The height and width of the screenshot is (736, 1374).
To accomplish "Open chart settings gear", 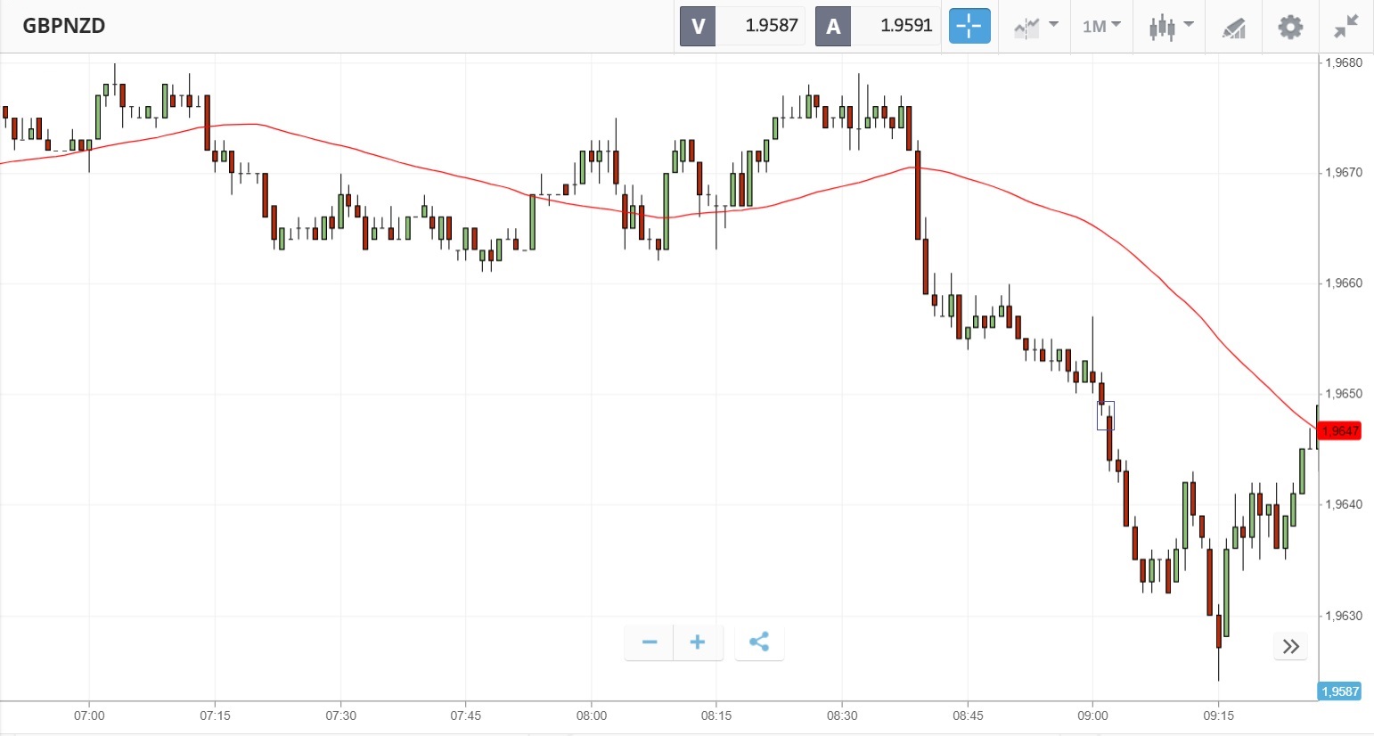I will pos(1289,27).
